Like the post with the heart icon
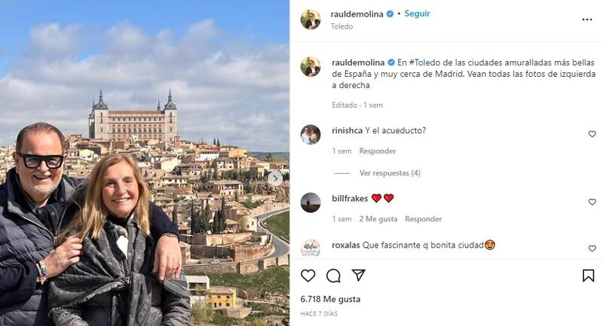This screenshot has width=603, height=326. (x=308, y=276)
